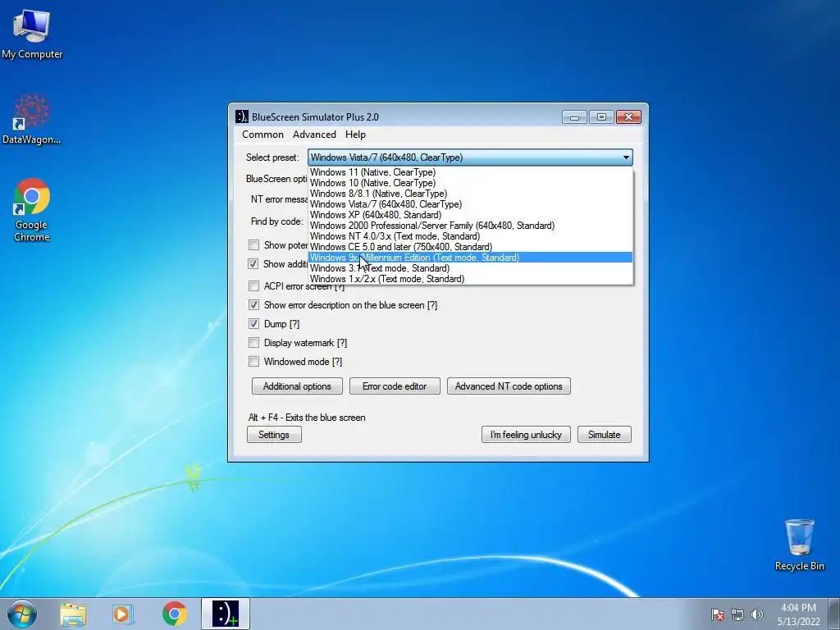Image resolution: width=840 pixels, height=630 pixels.
Task: Choose Windows CE 5.0 and later preset
Action: coord(470,247)
